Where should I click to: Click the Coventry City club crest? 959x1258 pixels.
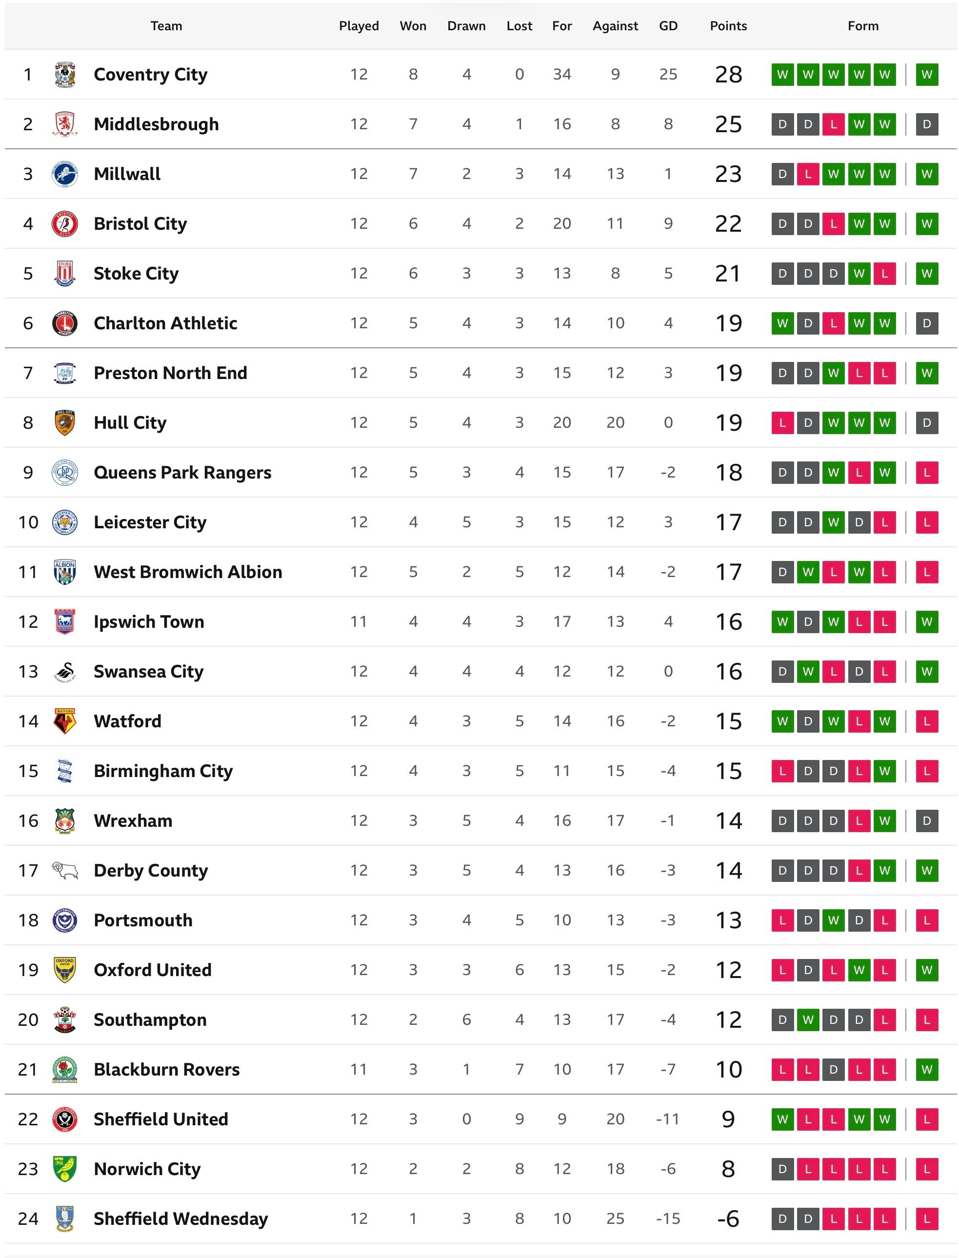pyautogui.click(x=64, y=74)
